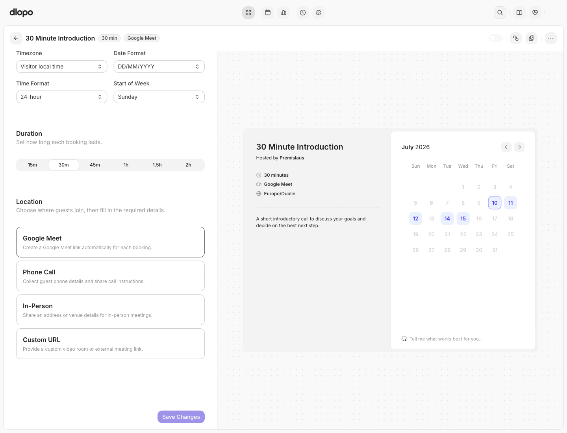
Task: Go back using the left arrow button
Action: click(16, 38)
